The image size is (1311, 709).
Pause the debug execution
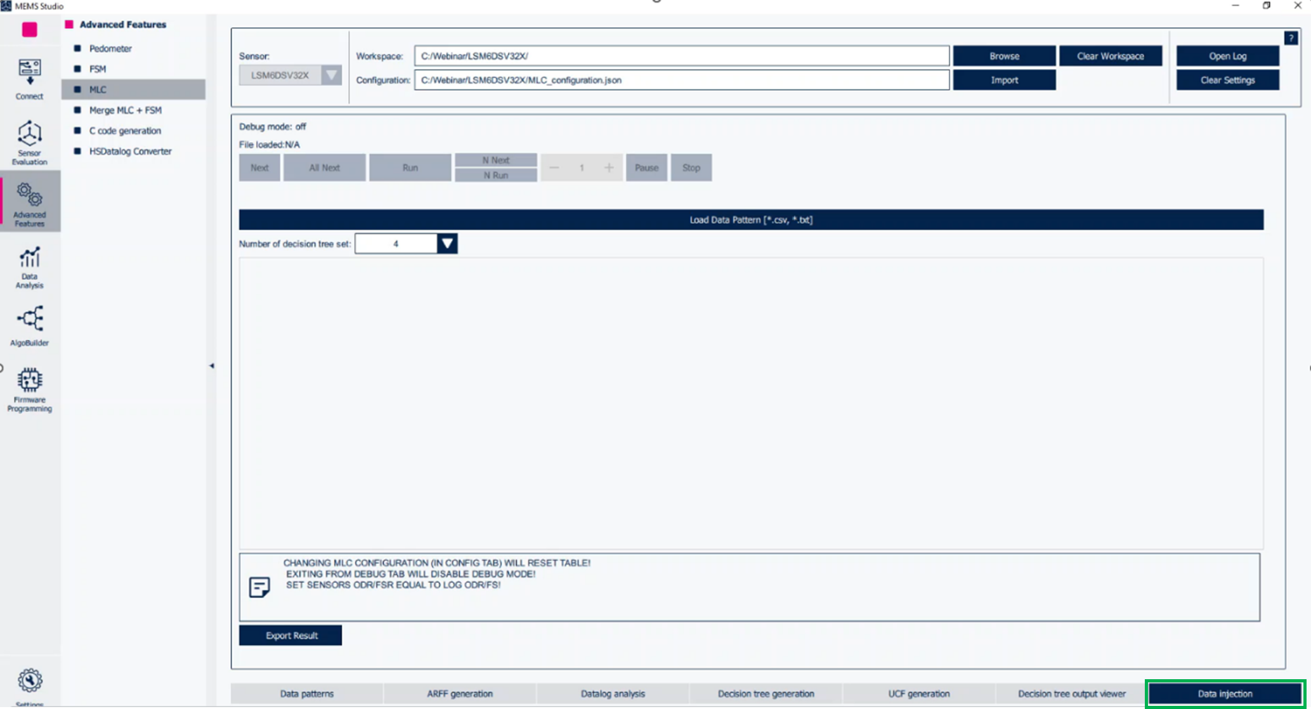click(646, 167)
